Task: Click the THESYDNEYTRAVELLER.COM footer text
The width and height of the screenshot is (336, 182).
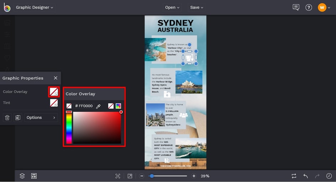Action: 175,166
